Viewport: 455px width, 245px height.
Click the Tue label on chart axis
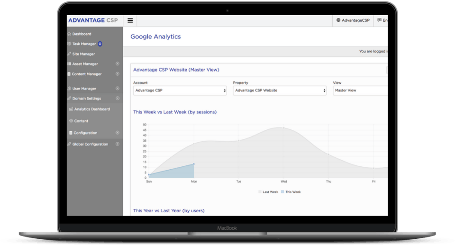pyautogui.click(x=238, y=181)
